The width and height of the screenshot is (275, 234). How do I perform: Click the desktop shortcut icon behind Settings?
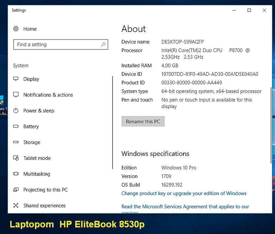coord(2,100)
